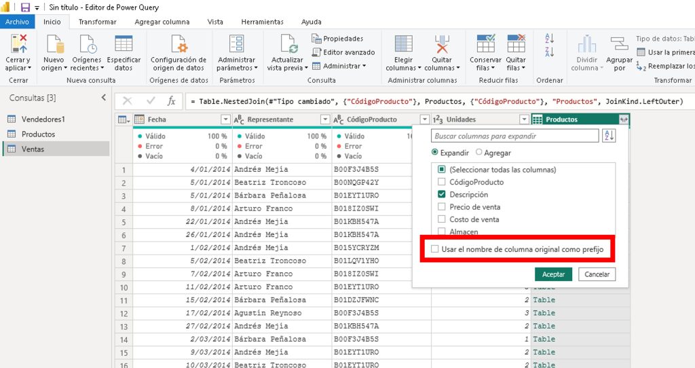The image size is (695, 368).
Task: Click the sort ascending A-Z icon
Action: (x=550, y=39)
